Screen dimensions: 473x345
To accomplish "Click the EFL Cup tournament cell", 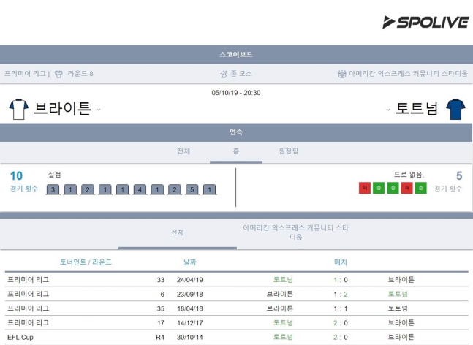I will [x=20, y=337].
